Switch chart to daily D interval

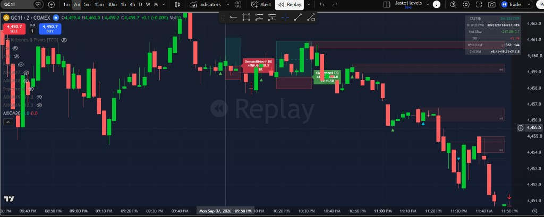[140, 4]
